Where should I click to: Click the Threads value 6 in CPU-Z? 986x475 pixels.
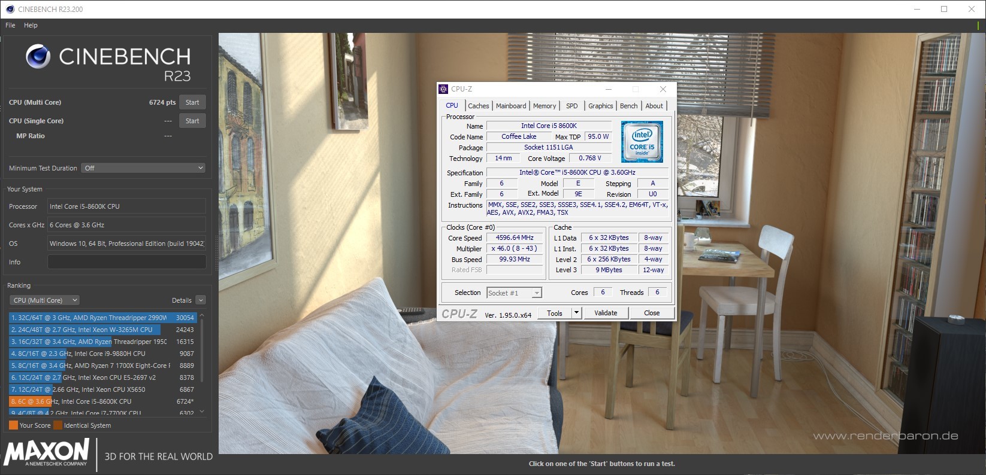[657, 292]
